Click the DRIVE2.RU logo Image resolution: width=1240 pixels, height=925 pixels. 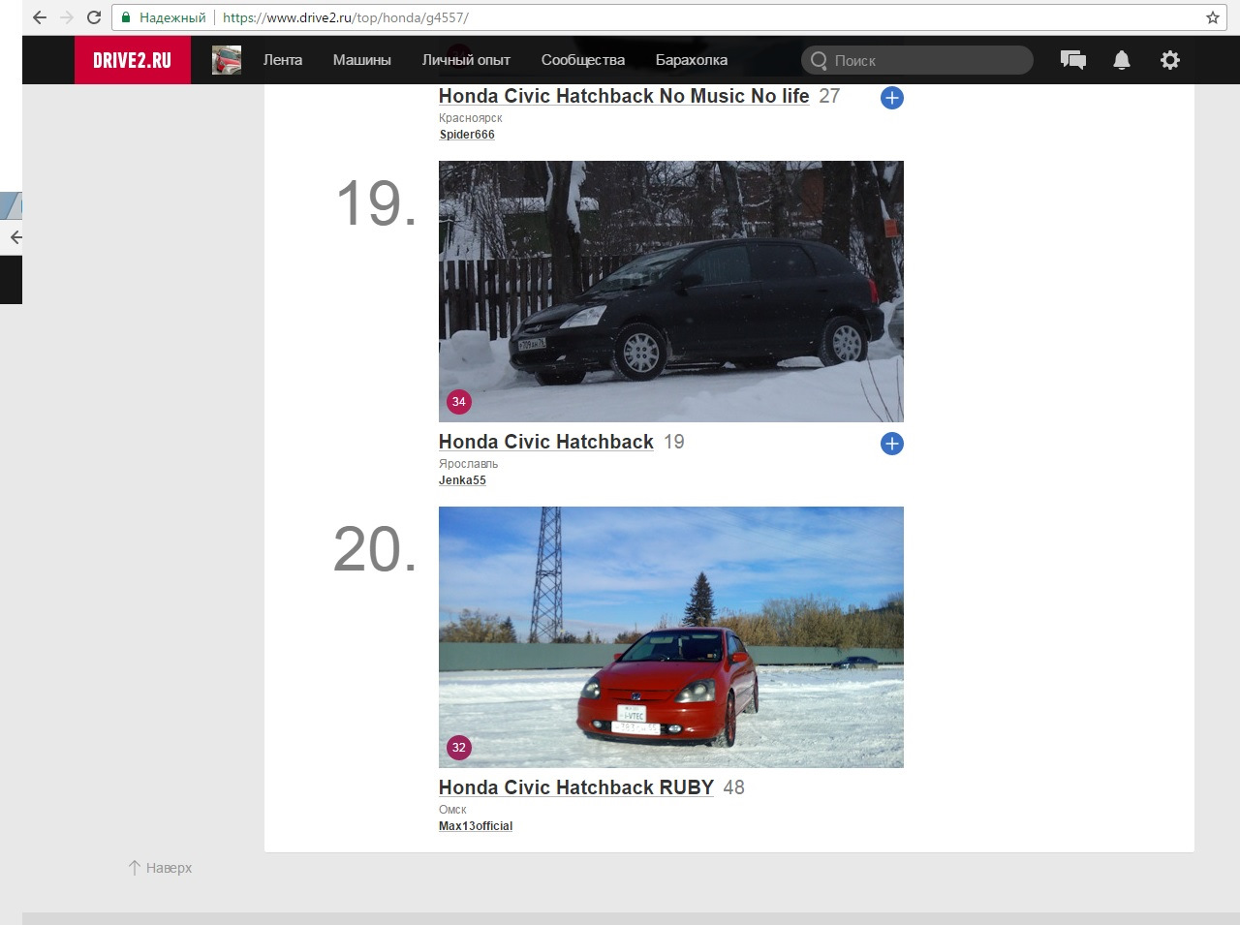[x=133, y=60]
